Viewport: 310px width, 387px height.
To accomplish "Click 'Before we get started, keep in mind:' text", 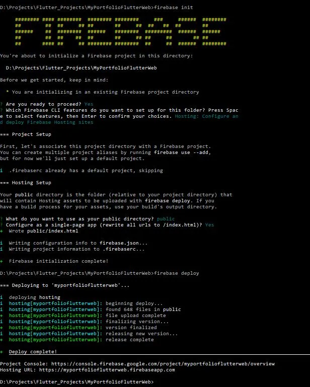I will click(54, 80).
